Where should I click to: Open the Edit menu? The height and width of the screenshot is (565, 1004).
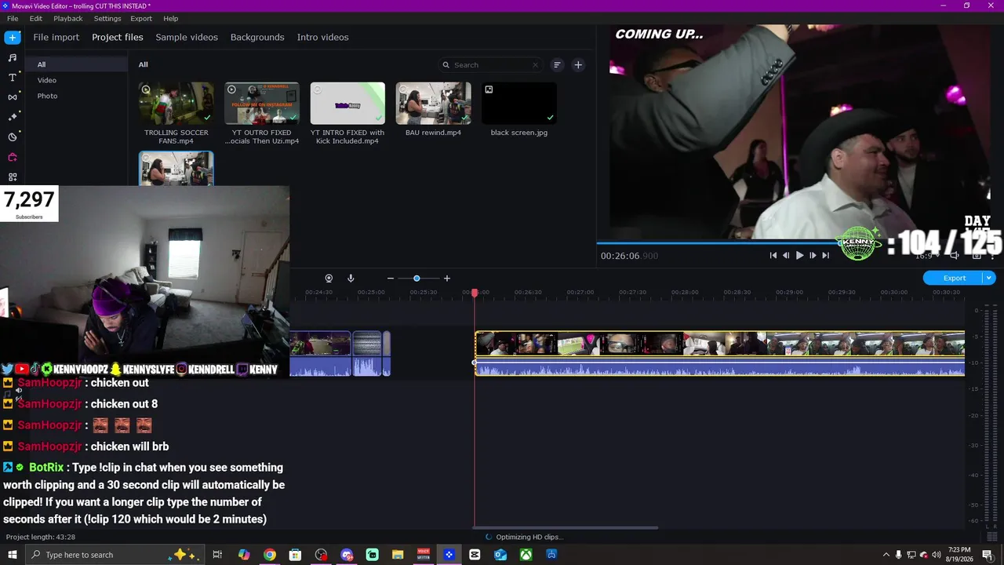pyautogui.click(x=36, y=18)
